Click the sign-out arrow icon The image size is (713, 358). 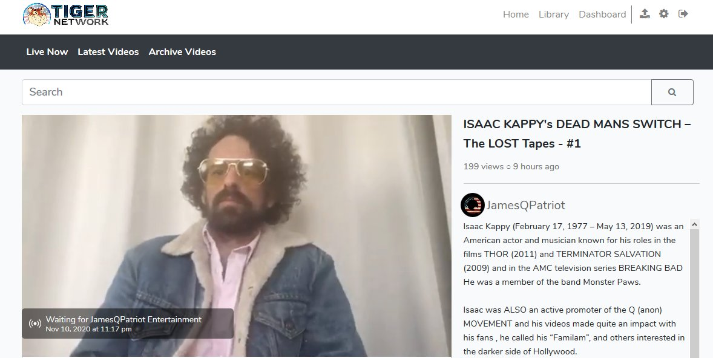point(683,14)
